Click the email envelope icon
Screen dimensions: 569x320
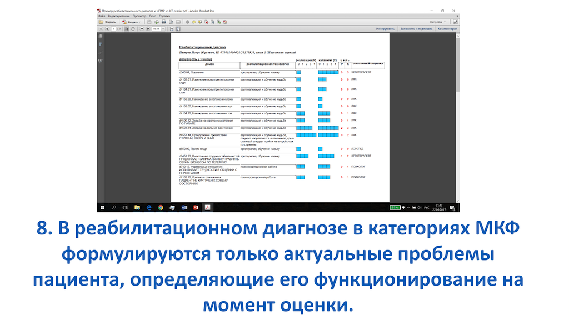[178, 22]
